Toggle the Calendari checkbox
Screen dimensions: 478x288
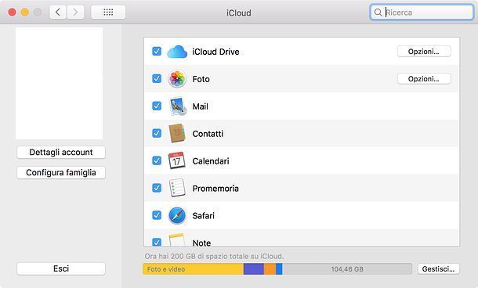tap(157, 160)
